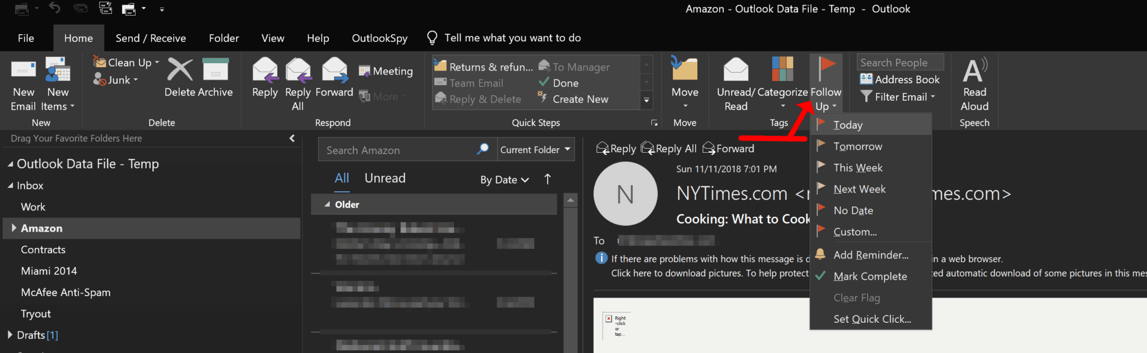Open the Help tab
The width and height of the screenshot is (1147, 353).
click(x=318, y=38)
